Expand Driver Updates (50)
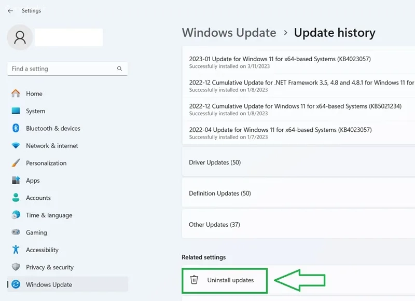Image resolution: width=415 pixels, height=301 pixels. [x=299, y=162]
